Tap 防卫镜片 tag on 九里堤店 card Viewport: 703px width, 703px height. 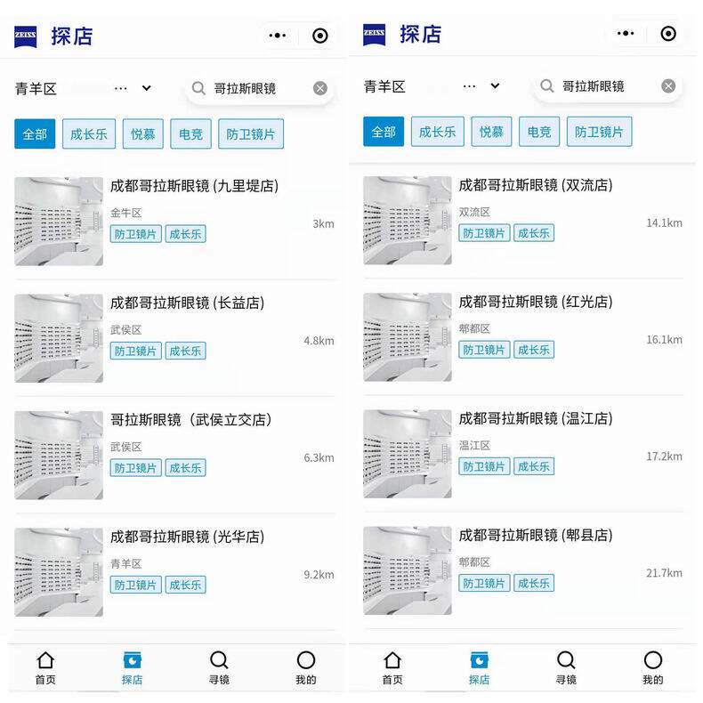click(136, 233)
